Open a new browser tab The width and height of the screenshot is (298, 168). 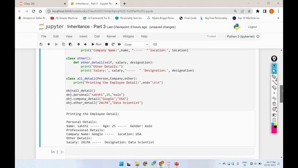[124, 4]
